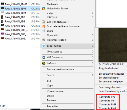The width and height of the screenshot is (127, 110).
Task: Expand the Give access to submenu arrow
Action: [x=93, y=52]
